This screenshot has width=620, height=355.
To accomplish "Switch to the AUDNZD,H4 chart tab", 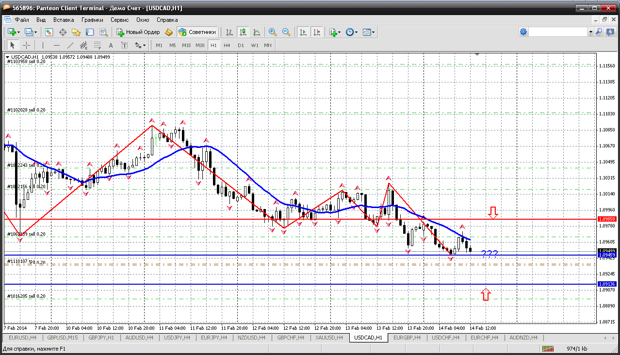I will pyautogui.click(x=523, y=338).
